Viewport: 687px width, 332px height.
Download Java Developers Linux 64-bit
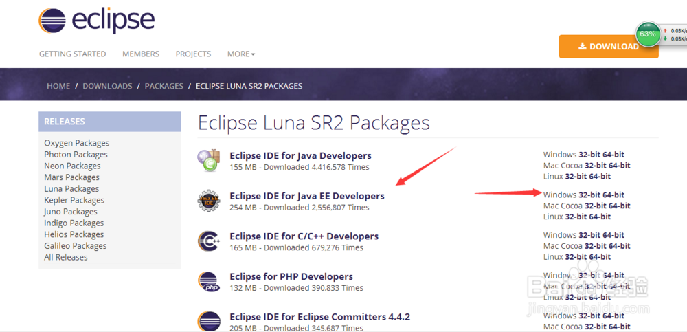point(600,176)
